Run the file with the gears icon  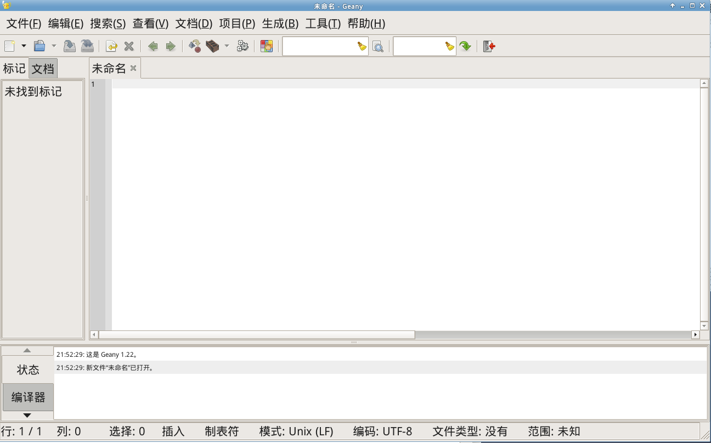pyautogui.click(x=242, y=46)
